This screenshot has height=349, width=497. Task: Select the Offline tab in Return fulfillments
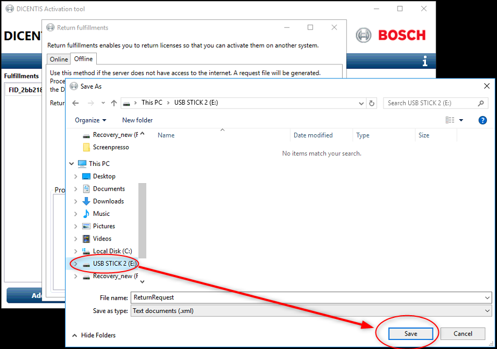[83, 59]
